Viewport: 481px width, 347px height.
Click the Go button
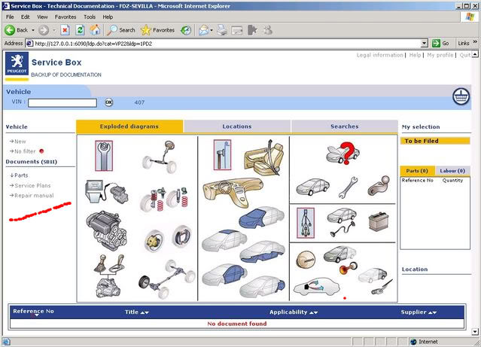pyautogui.click(x=441, y=43)
